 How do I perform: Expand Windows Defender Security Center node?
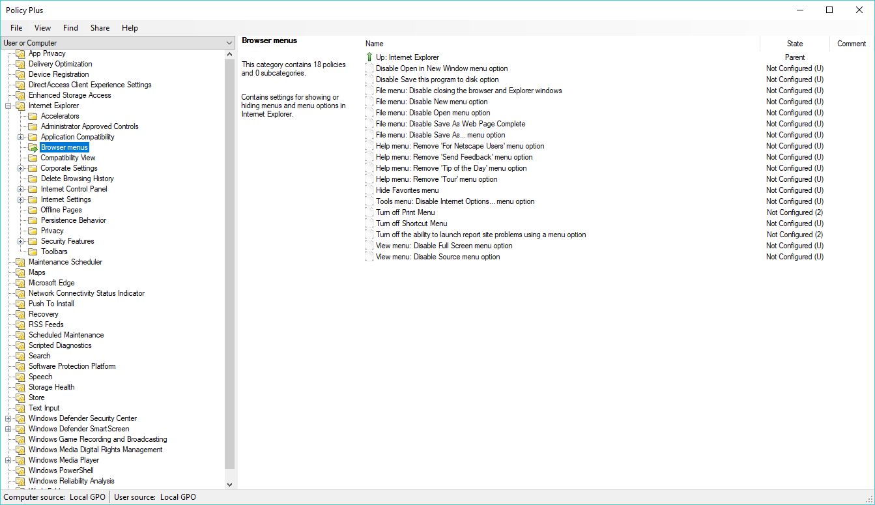click(8, 418)
